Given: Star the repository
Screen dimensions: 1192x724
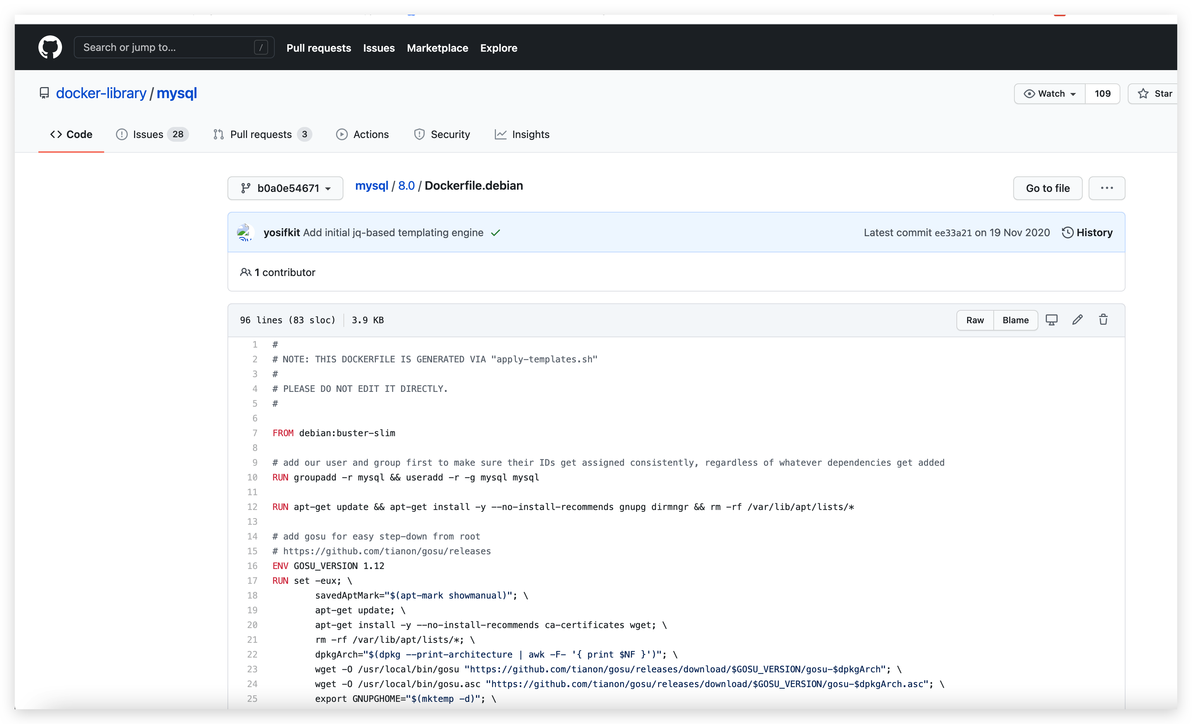Looking at the screenshot, I should (x=1154, y=94).
